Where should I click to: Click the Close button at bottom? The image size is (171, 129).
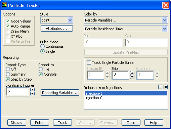pos(131,123)
